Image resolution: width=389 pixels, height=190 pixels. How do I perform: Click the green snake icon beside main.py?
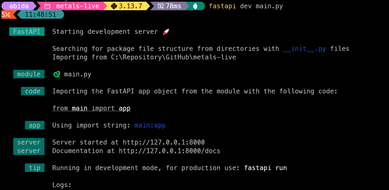57,74
